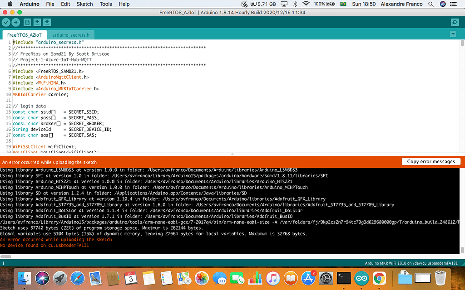465x290 pixels.
Task: Open the Help menu
Action: tap(124, 4)
